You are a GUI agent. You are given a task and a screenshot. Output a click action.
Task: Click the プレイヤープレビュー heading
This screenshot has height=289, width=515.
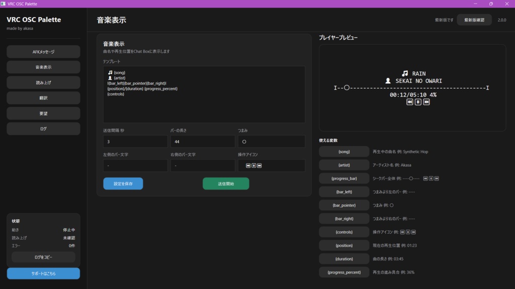coord(338,38)
